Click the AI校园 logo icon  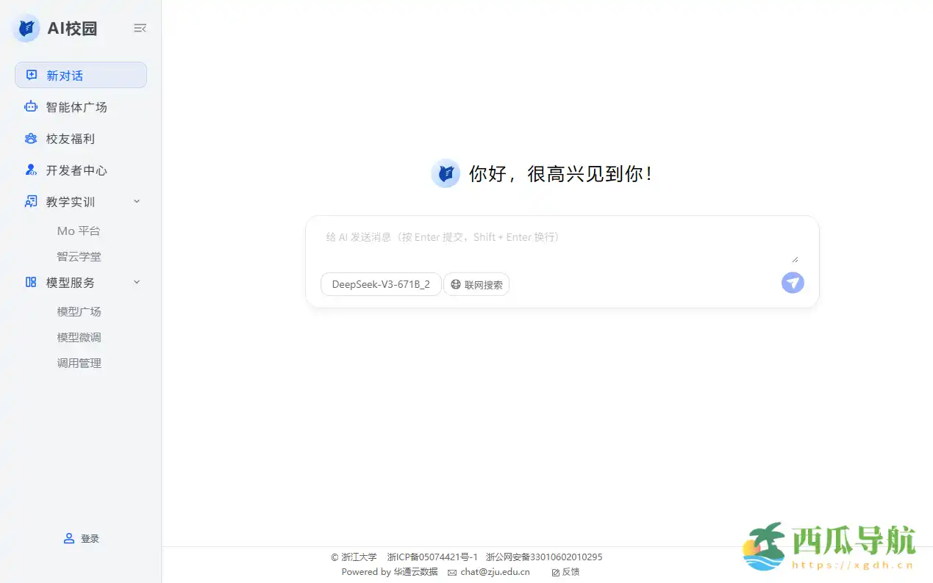click(x=26, y=28)
